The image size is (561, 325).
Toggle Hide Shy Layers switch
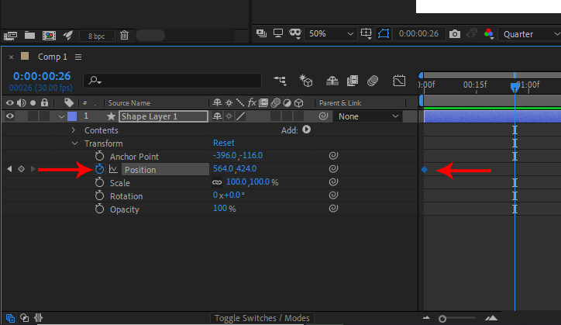coord(332,81)
